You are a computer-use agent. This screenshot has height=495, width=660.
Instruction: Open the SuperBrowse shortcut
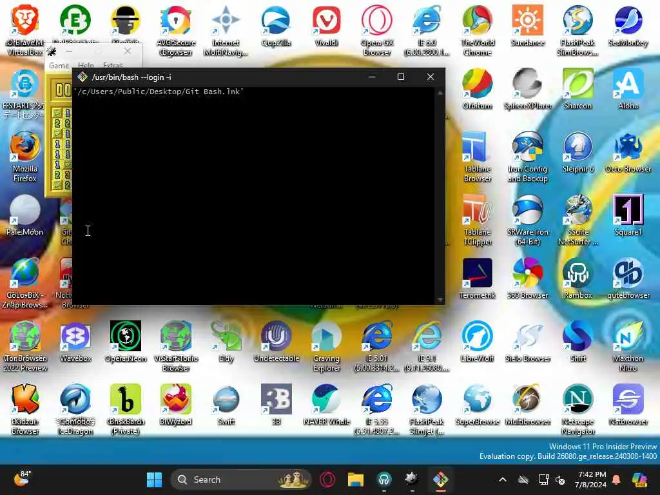pyautogui.click(x=478, y=405)
